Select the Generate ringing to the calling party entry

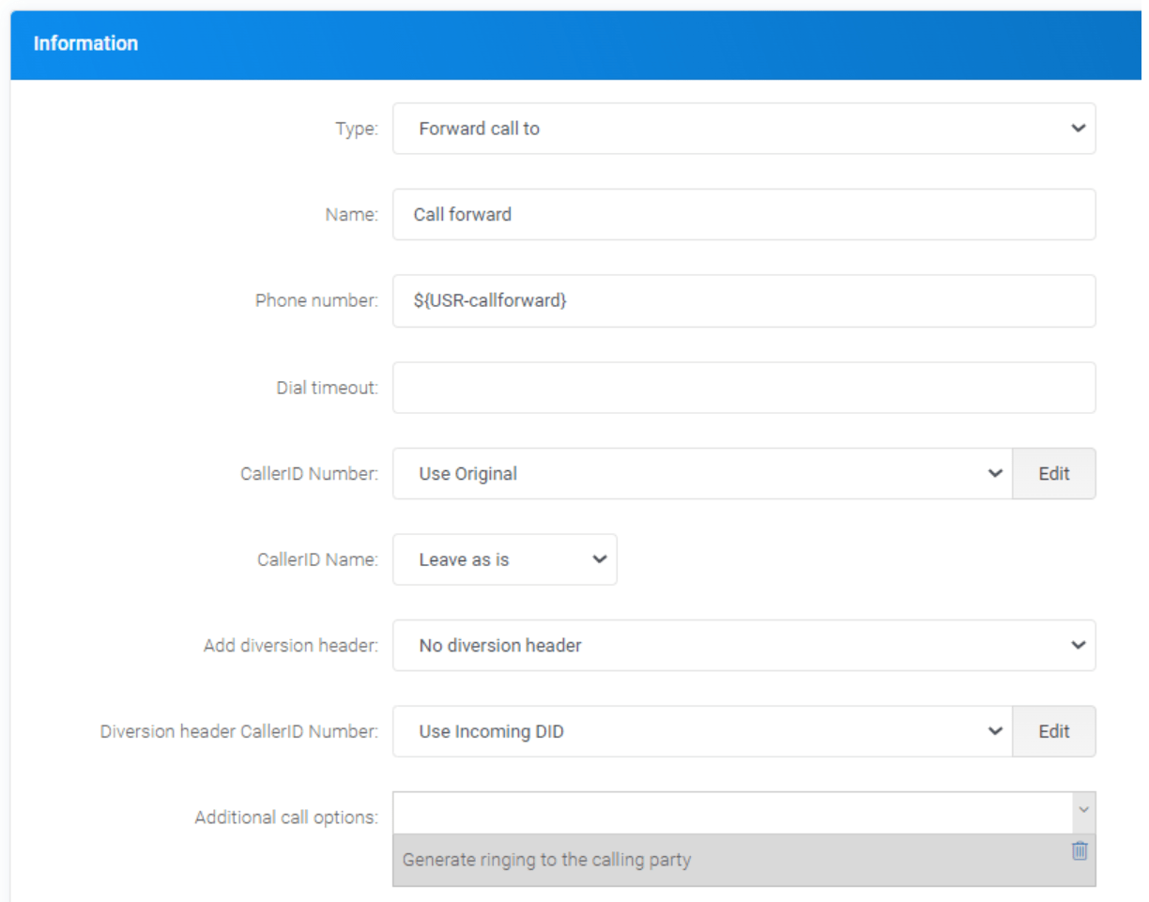tap(546, 860)
